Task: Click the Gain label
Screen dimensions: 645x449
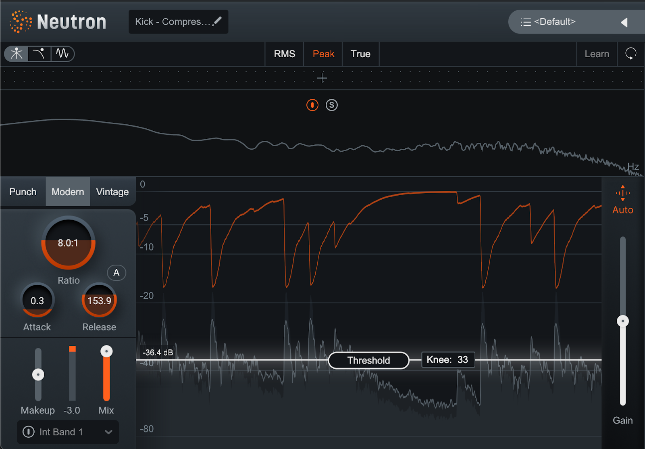Action: 623,420
